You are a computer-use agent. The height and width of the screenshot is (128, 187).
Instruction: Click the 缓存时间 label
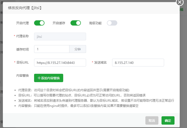22,49
